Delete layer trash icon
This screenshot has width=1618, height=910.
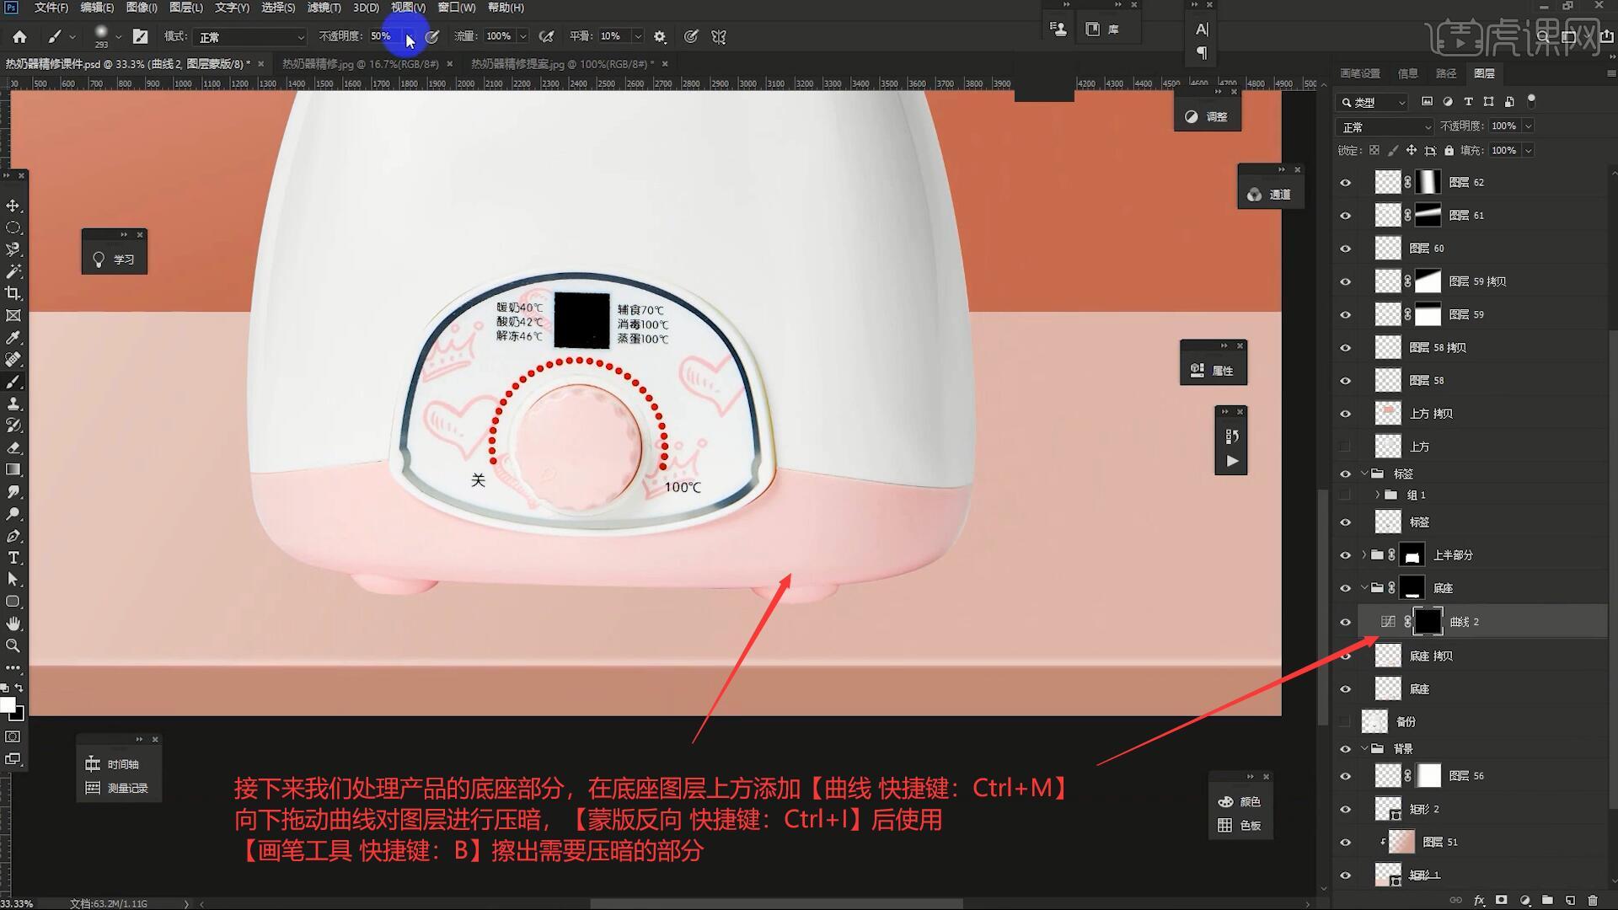[x=1593, y=901]
